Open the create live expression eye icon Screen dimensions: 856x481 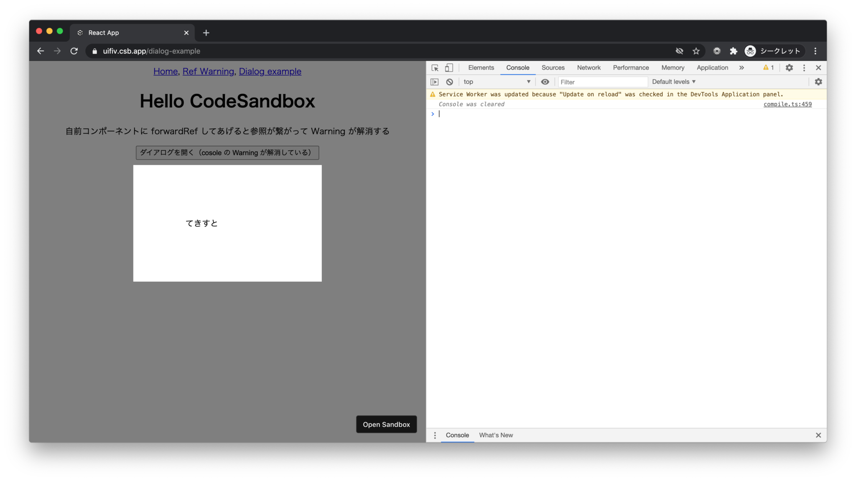point(545,81)
